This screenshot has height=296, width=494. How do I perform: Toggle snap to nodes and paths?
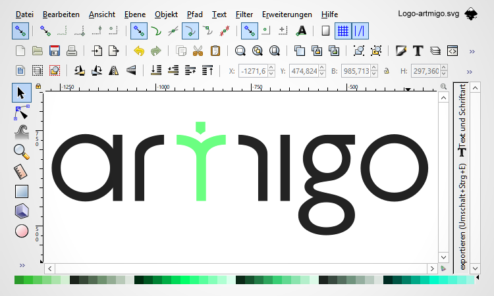[x=139, y=31]
